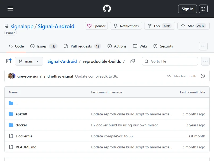Expand the main branch dropdown
Image resolution: width=214 pixels, height=161 pixels.
(x=29, y=61)
